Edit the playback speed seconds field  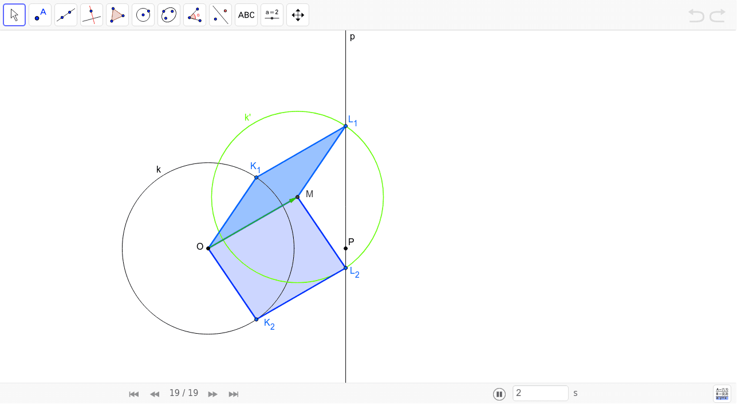[x=541, y=393]
